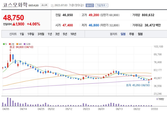This screenshot has height=115, width=167.
Task: Switch to 월봉 monthly candle chart
Action: [140, 34]
